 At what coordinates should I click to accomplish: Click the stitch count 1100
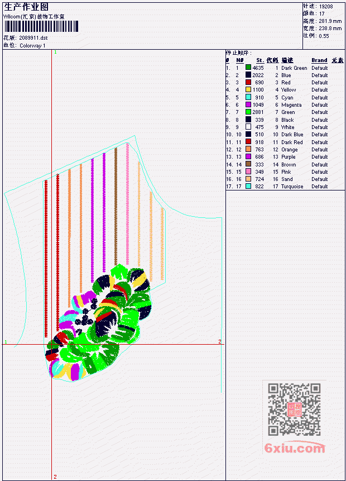click(258, 90)
